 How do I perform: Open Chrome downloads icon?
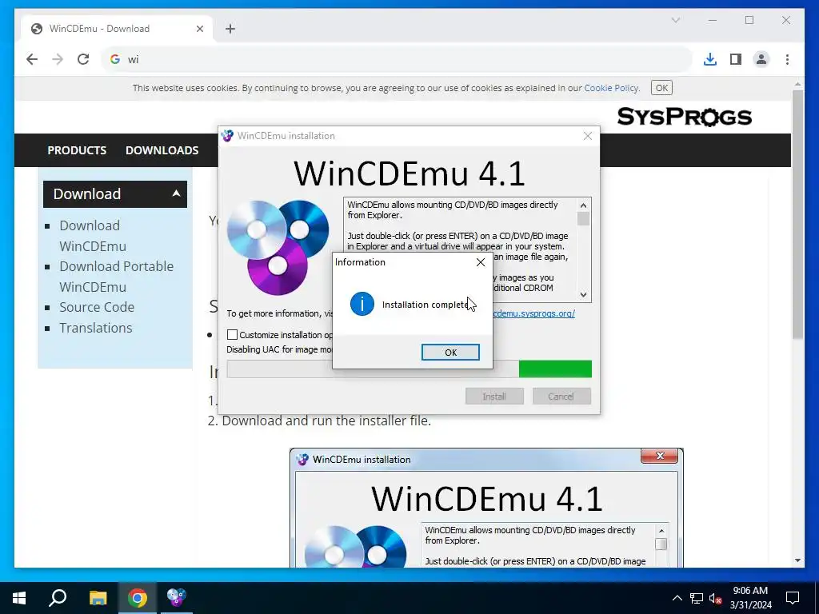click(710, 59)
